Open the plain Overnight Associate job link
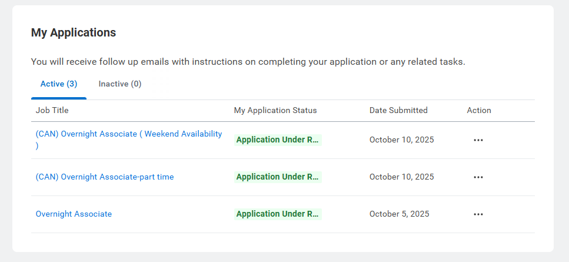569x262 pixels. (x=74, y=214)
